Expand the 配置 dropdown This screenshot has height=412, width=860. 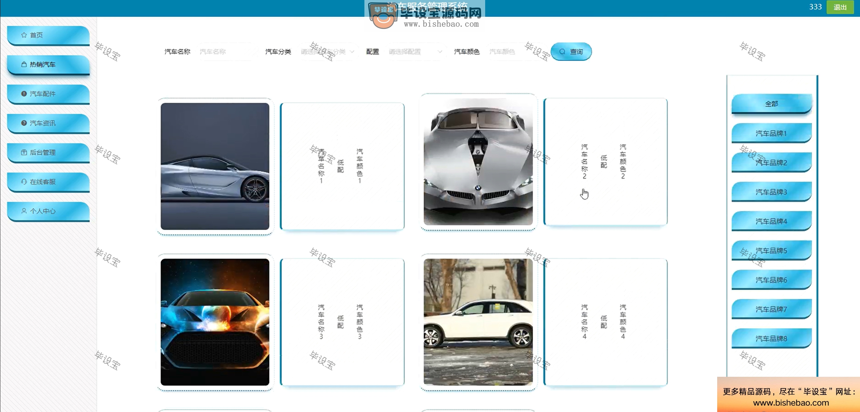416,52
